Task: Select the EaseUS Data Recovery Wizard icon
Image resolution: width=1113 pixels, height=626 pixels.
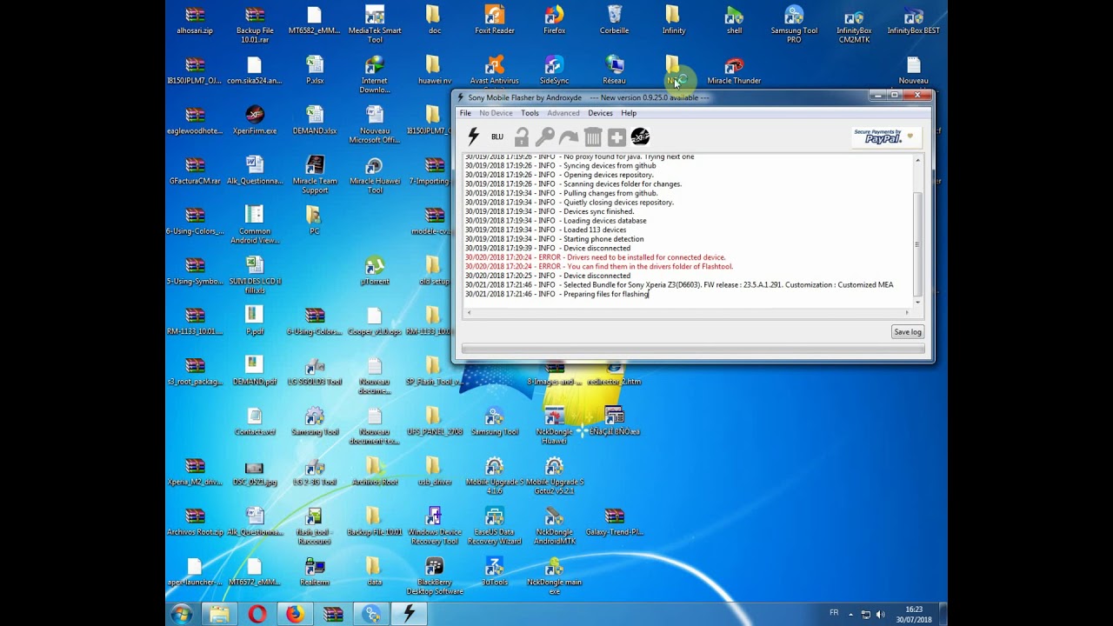Action: (495, 527)
